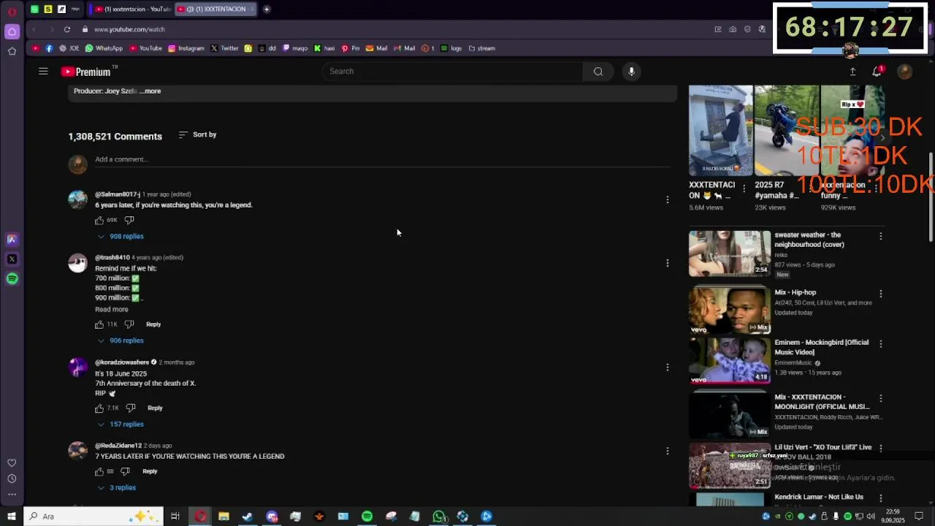
Task: Open Windows notification center icon
Action: tap(919, 517)
